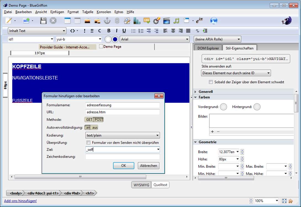301x207 pixels.
Task: Click the SVG edit flower pencil icon
Action: coord(157,21)
